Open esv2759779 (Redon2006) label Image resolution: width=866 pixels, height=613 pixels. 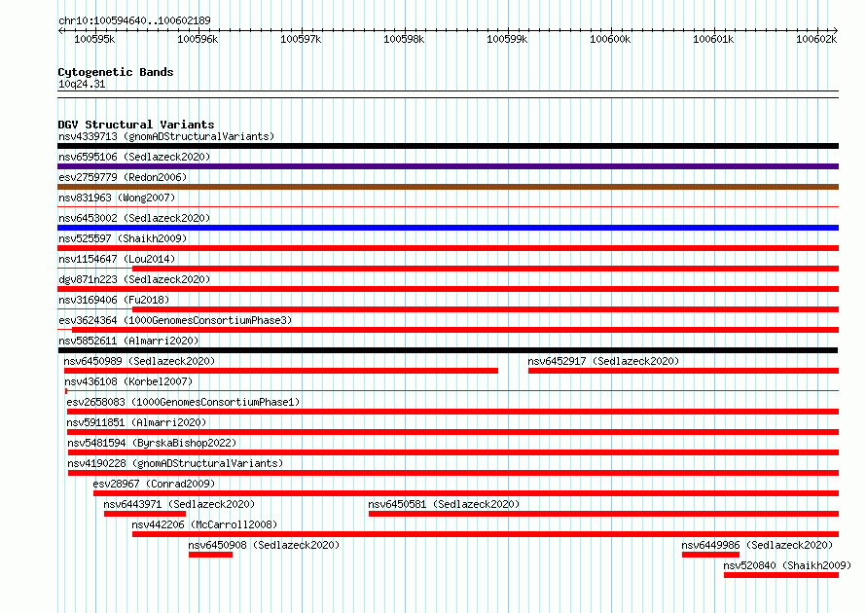pyautogui.click(x=123, y=177)
